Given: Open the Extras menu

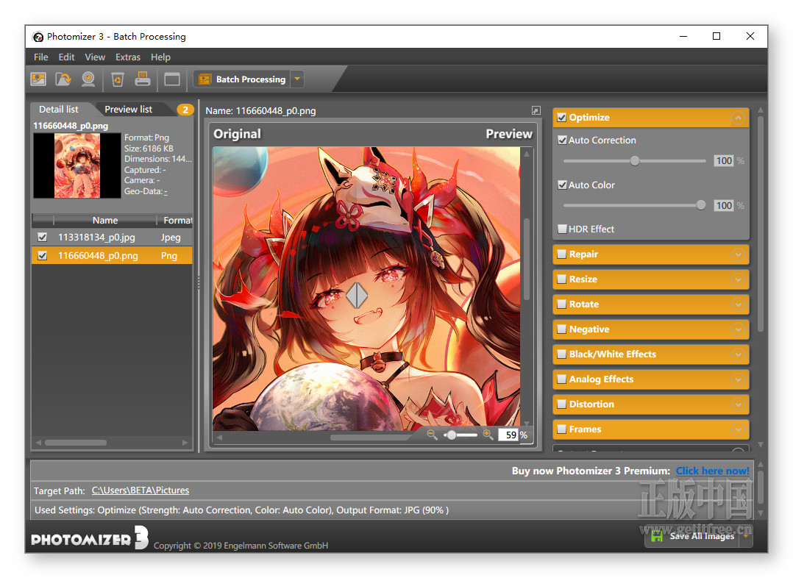Looking at the screenshot, I should 127,57.
